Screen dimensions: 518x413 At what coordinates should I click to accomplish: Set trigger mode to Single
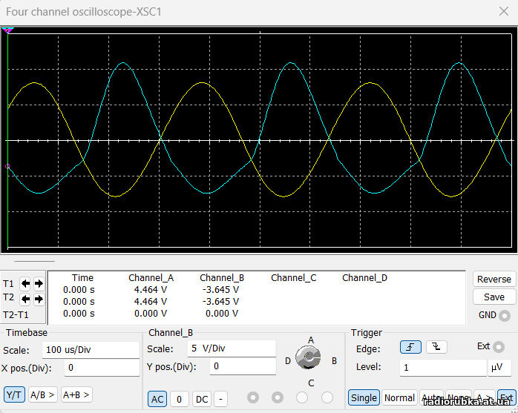(x=364, y=398)
